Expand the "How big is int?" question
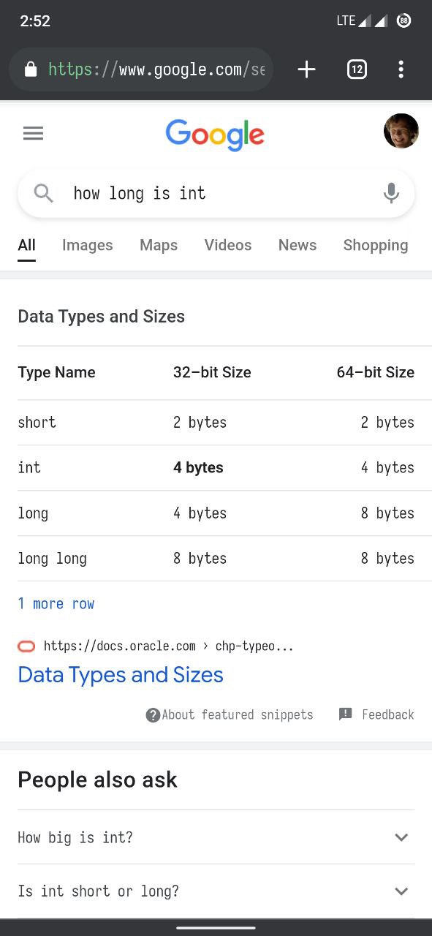This screenshot has width=432, height=936. click(216, 837)
